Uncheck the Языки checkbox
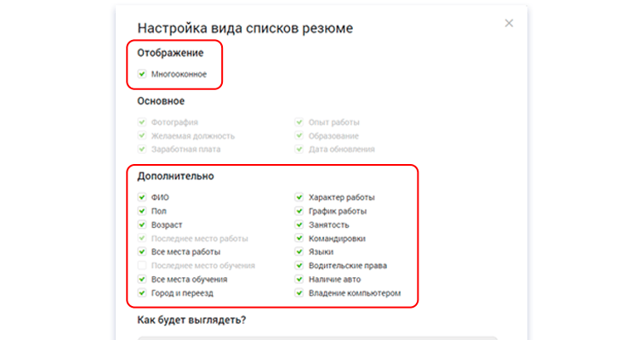The height and width of the screenshot is (340, 638). tap(299, 252)
